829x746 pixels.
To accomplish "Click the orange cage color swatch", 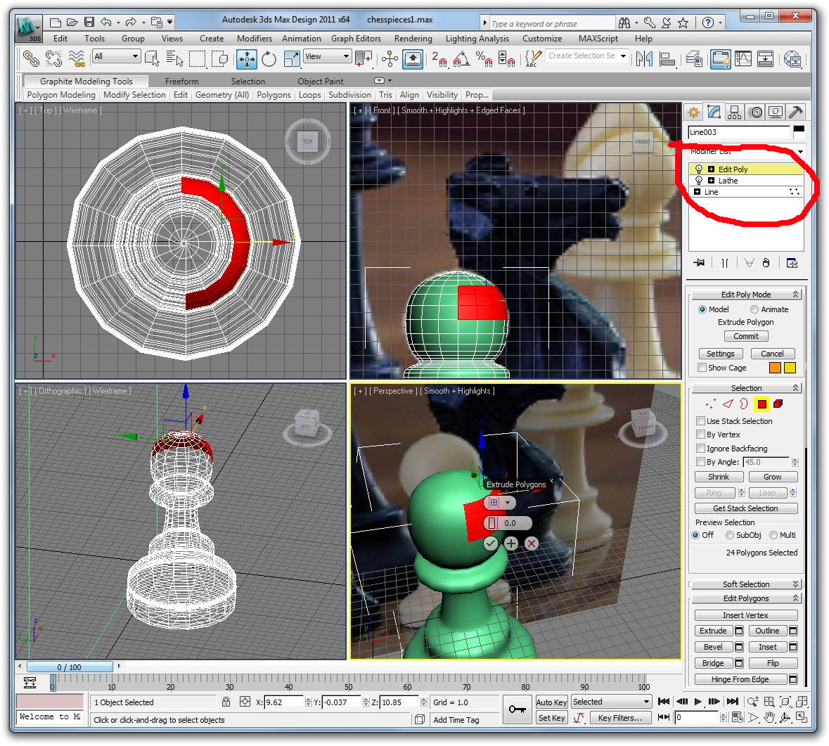I will pos(775,368).
